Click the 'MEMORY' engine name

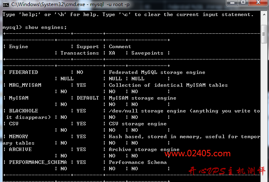tap(19, 137)
